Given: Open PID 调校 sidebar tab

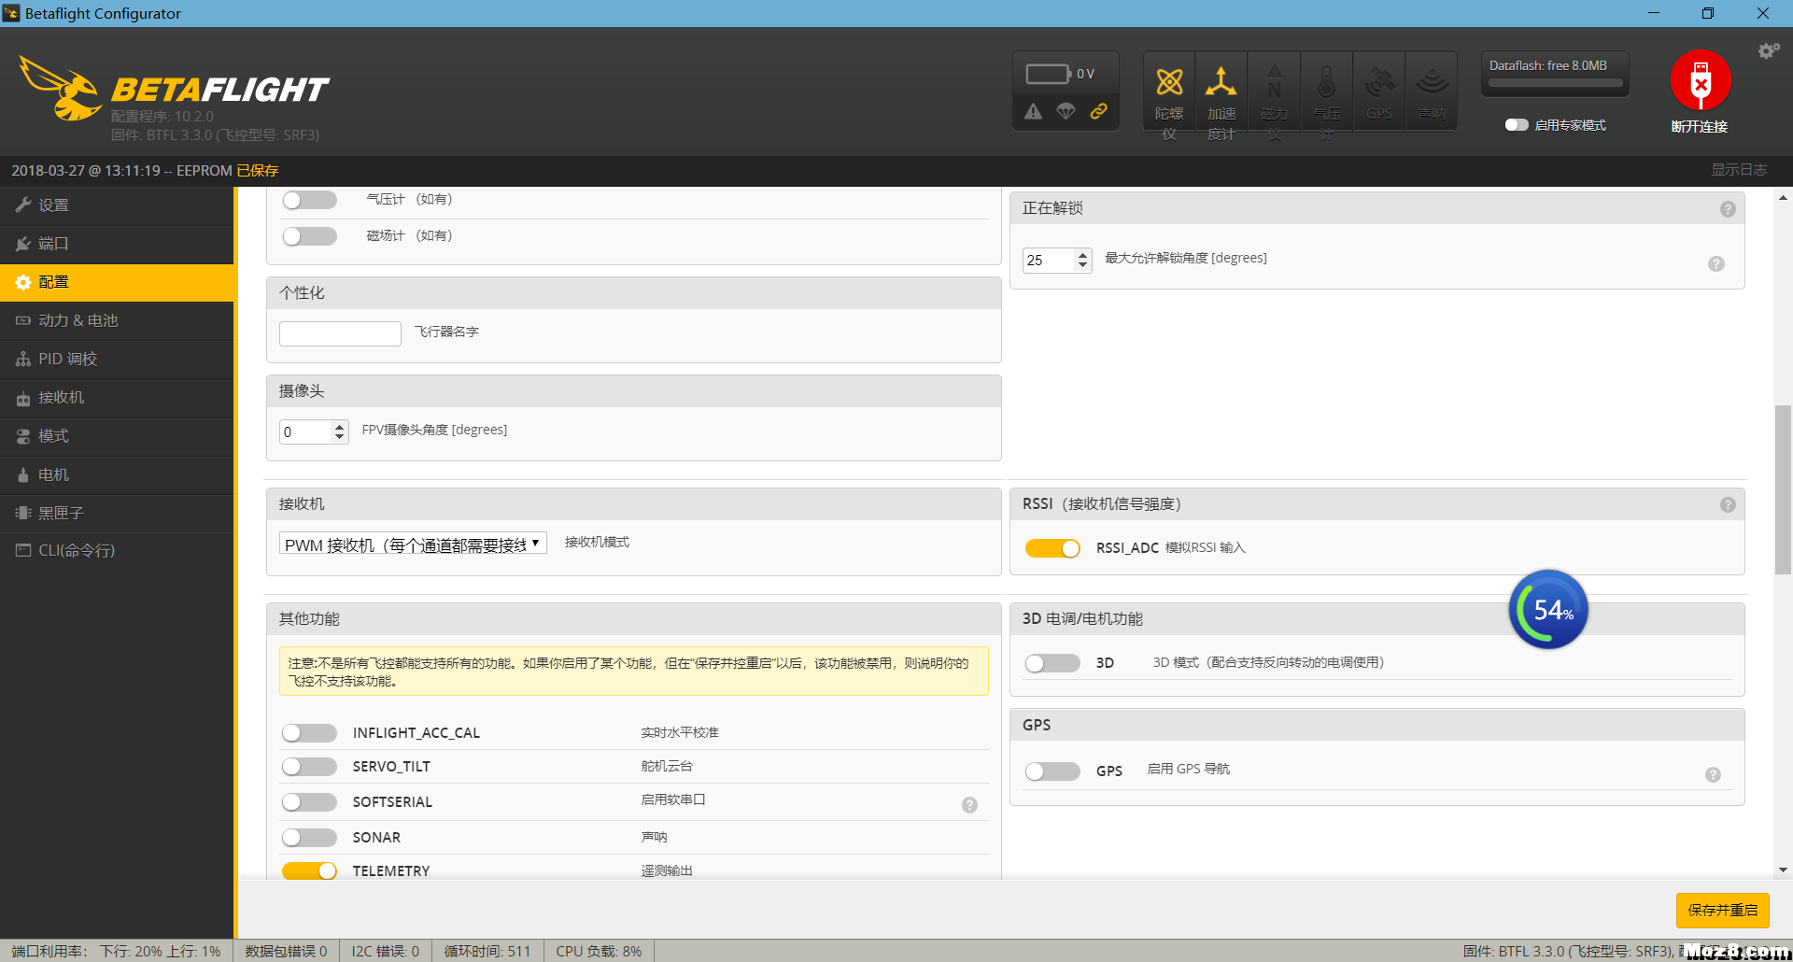Looking at the screenshot, I should coord(117,360).
